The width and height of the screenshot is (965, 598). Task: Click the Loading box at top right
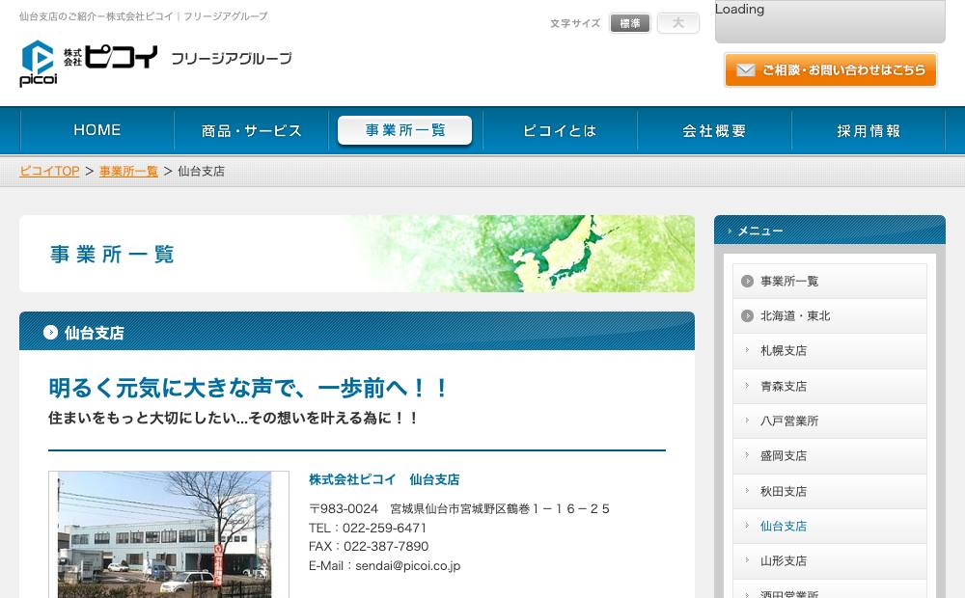click(x=830, y=21)
